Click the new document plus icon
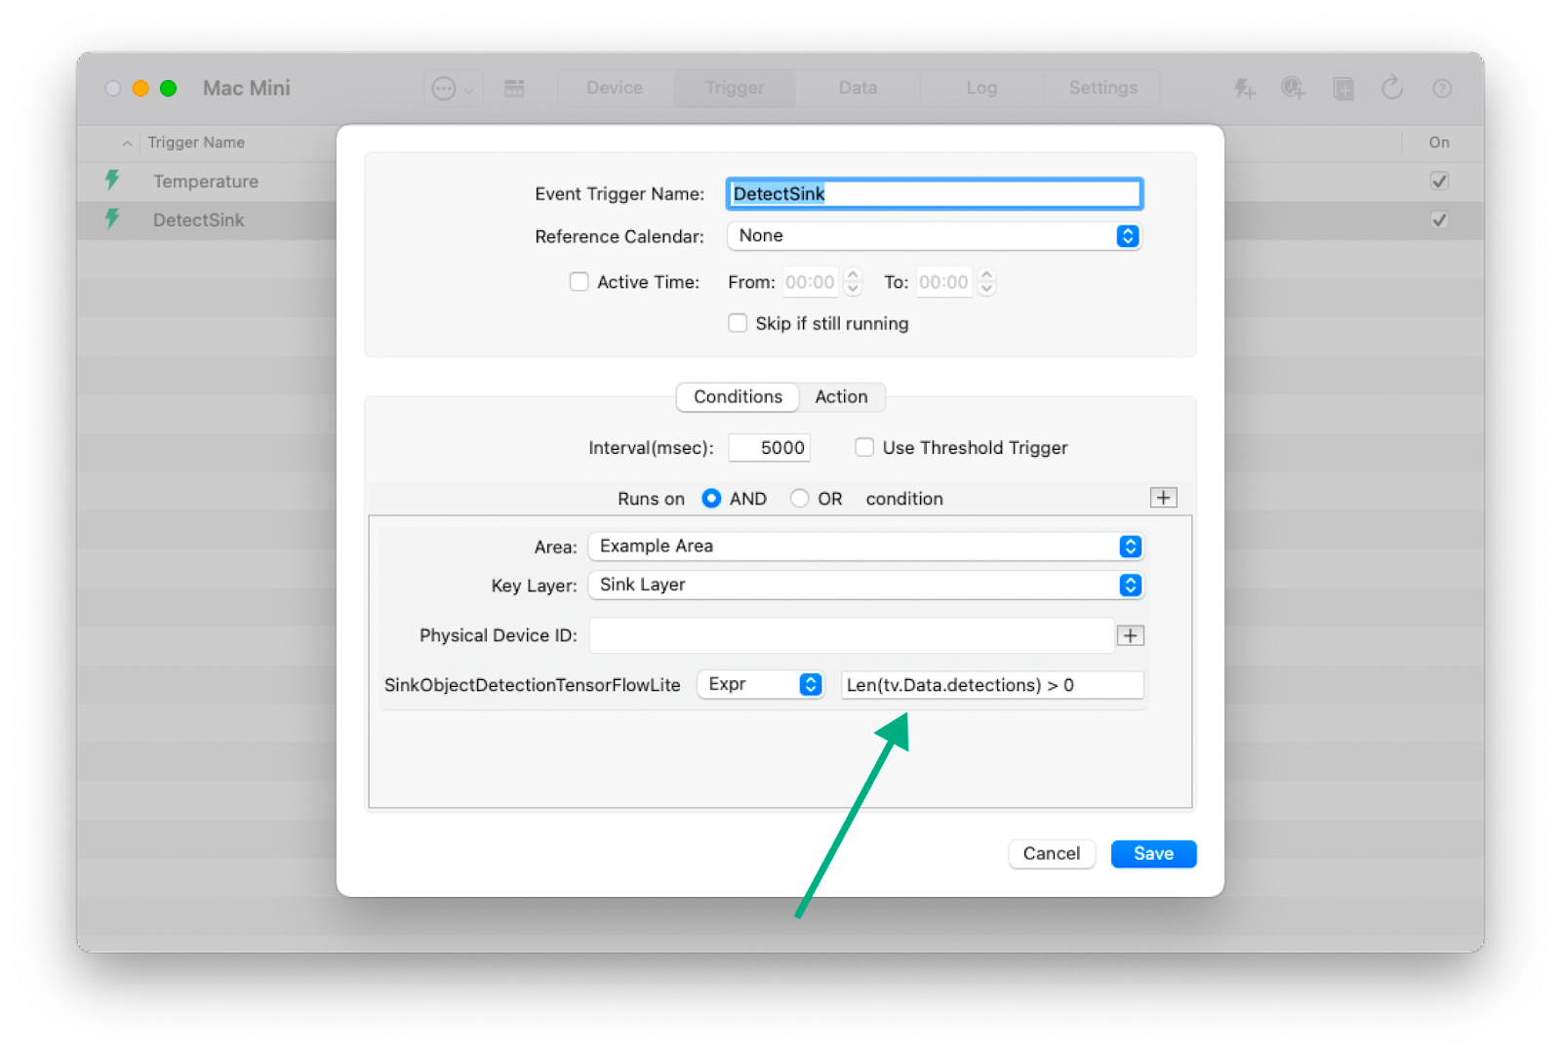1561x1054 pixels. pyautogui.click(x=1343, y=88)
